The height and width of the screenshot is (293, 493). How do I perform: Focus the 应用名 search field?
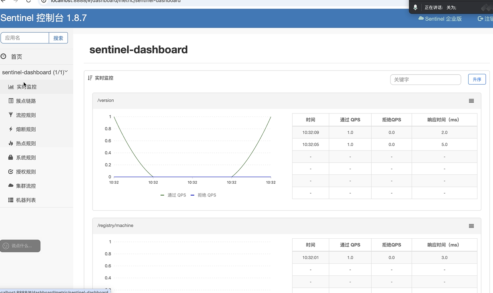click(25, 38)
